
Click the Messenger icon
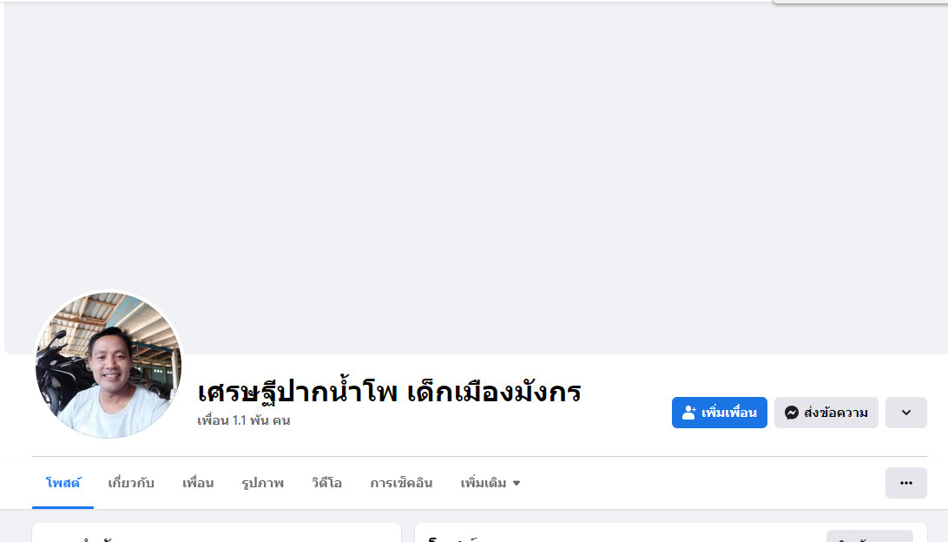[792, 413]
